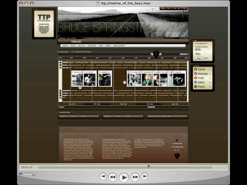Click the Playlist link
This screenshot has width=247, height=185.
pos(201,87)
